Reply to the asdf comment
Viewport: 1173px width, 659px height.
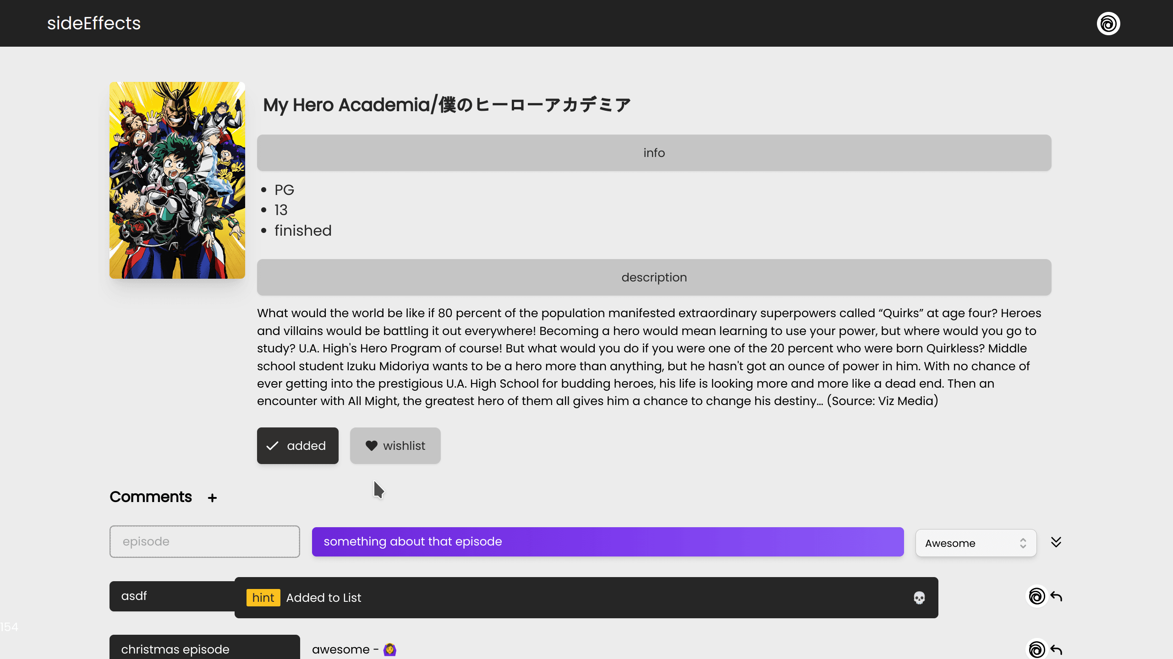coord(1056,596)
